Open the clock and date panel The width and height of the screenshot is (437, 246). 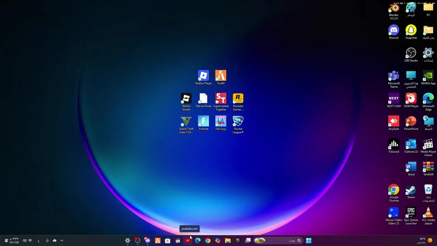tap(14, 241)
